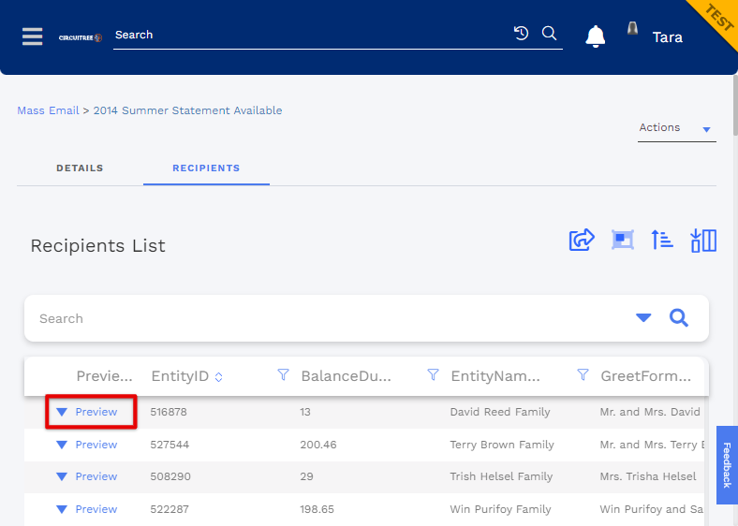Open the search history clock icon

tap(521, 34)
